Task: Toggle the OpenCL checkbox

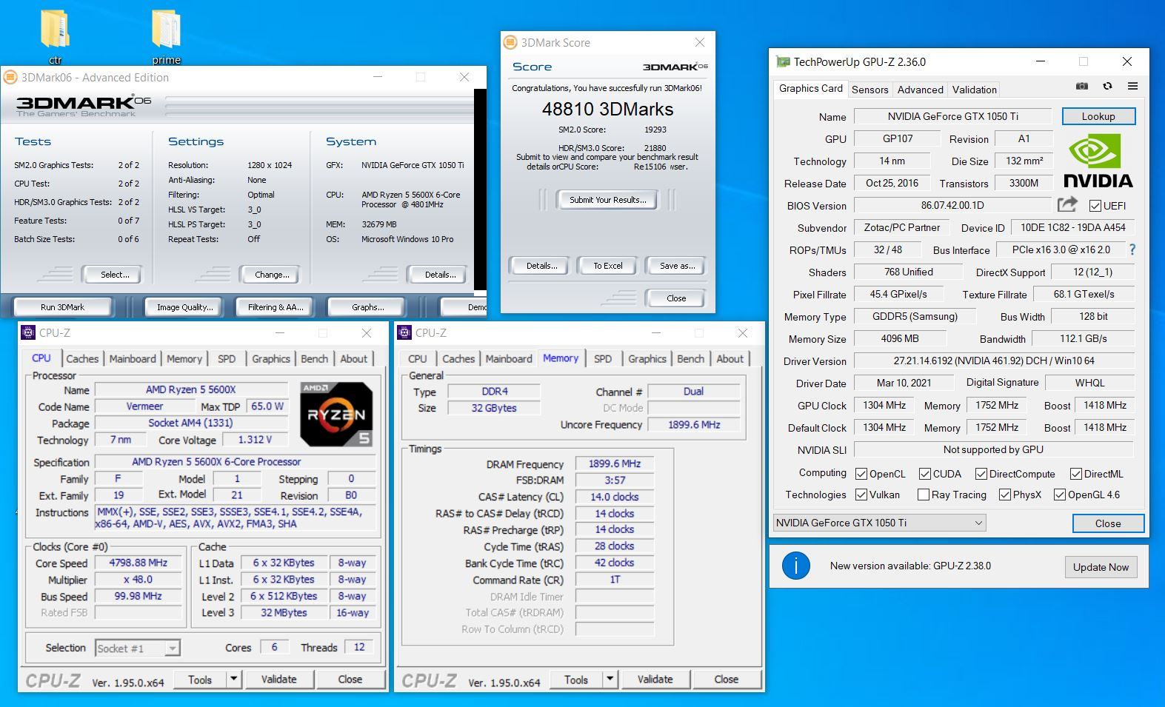Action: click(861, 474)
